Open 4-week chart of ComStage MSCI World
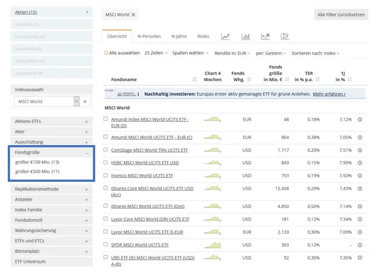 coord(213,150)
